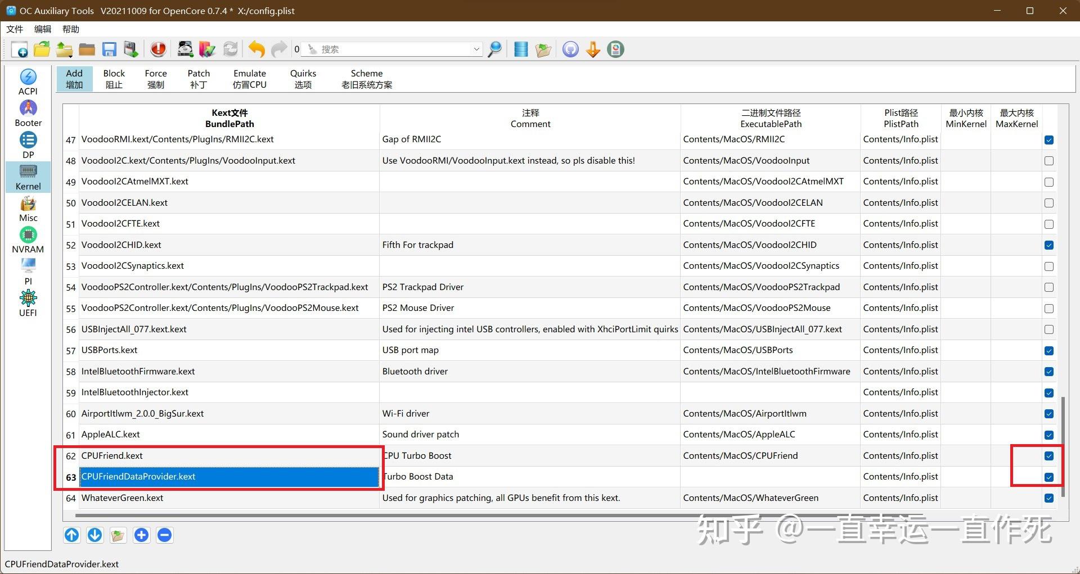Open the DP section in sidebar
Screen dimensions: 1080x574
click(28, 146)
